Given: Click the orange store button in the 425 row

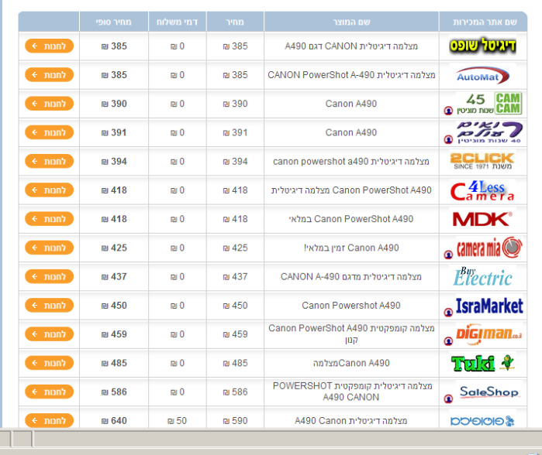Looking at the screenshot, I should coord(49,248).
